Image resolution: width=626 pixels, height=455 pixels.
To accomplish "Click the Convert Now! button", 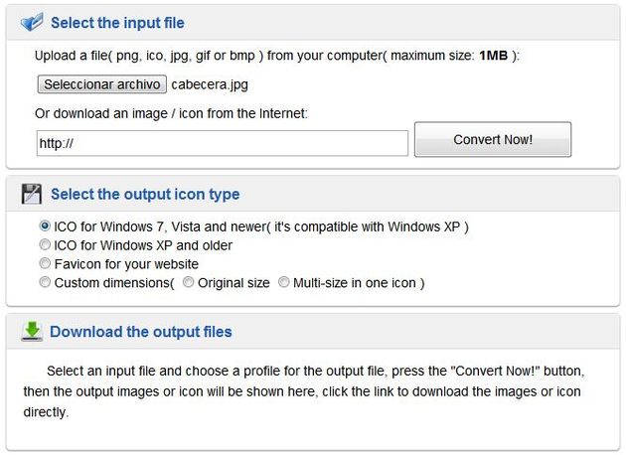I will click(493, 140).
